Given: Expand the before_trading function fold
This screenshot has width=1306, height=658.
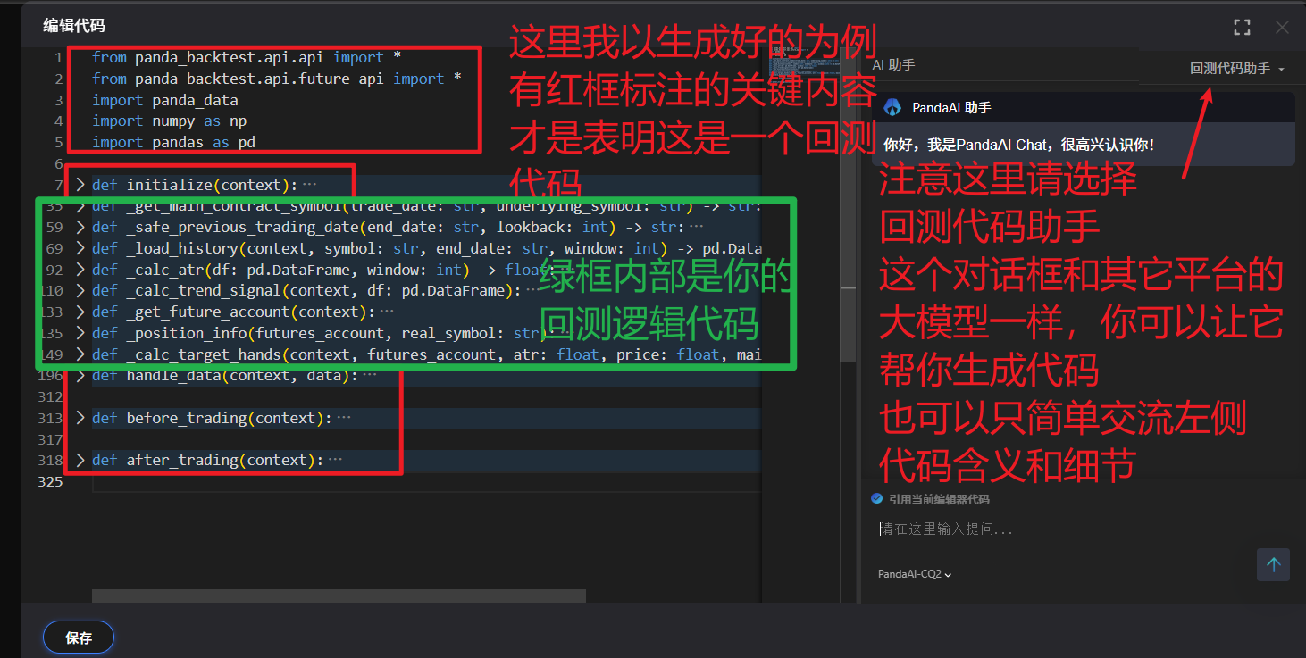Looking at the screenshot, I should coord(80,418).
